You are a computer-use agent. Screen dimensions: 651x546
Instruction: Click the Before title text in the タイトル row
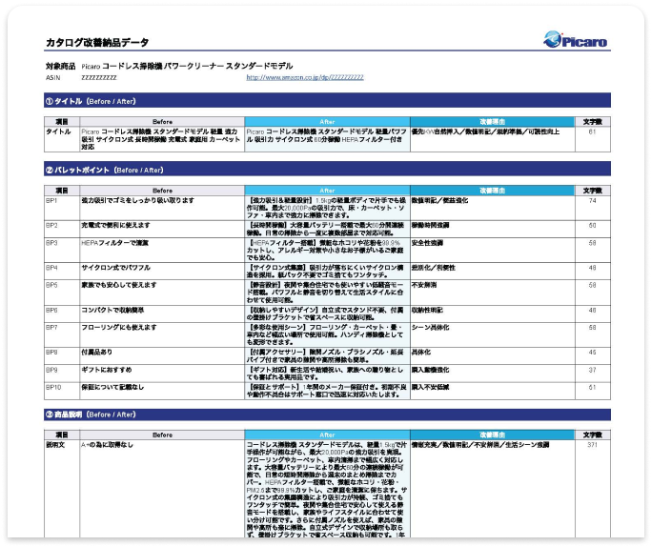pyautogui.click(x=161, y=139)
